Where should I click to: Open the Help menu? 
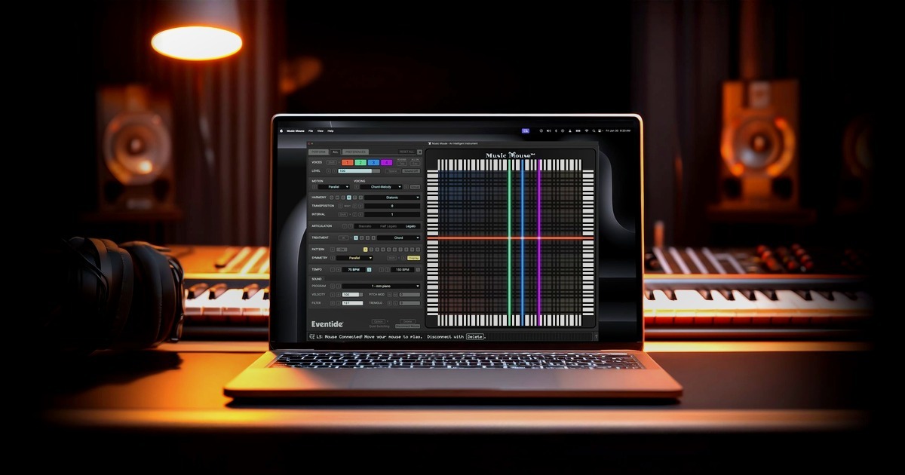(330, 130)
